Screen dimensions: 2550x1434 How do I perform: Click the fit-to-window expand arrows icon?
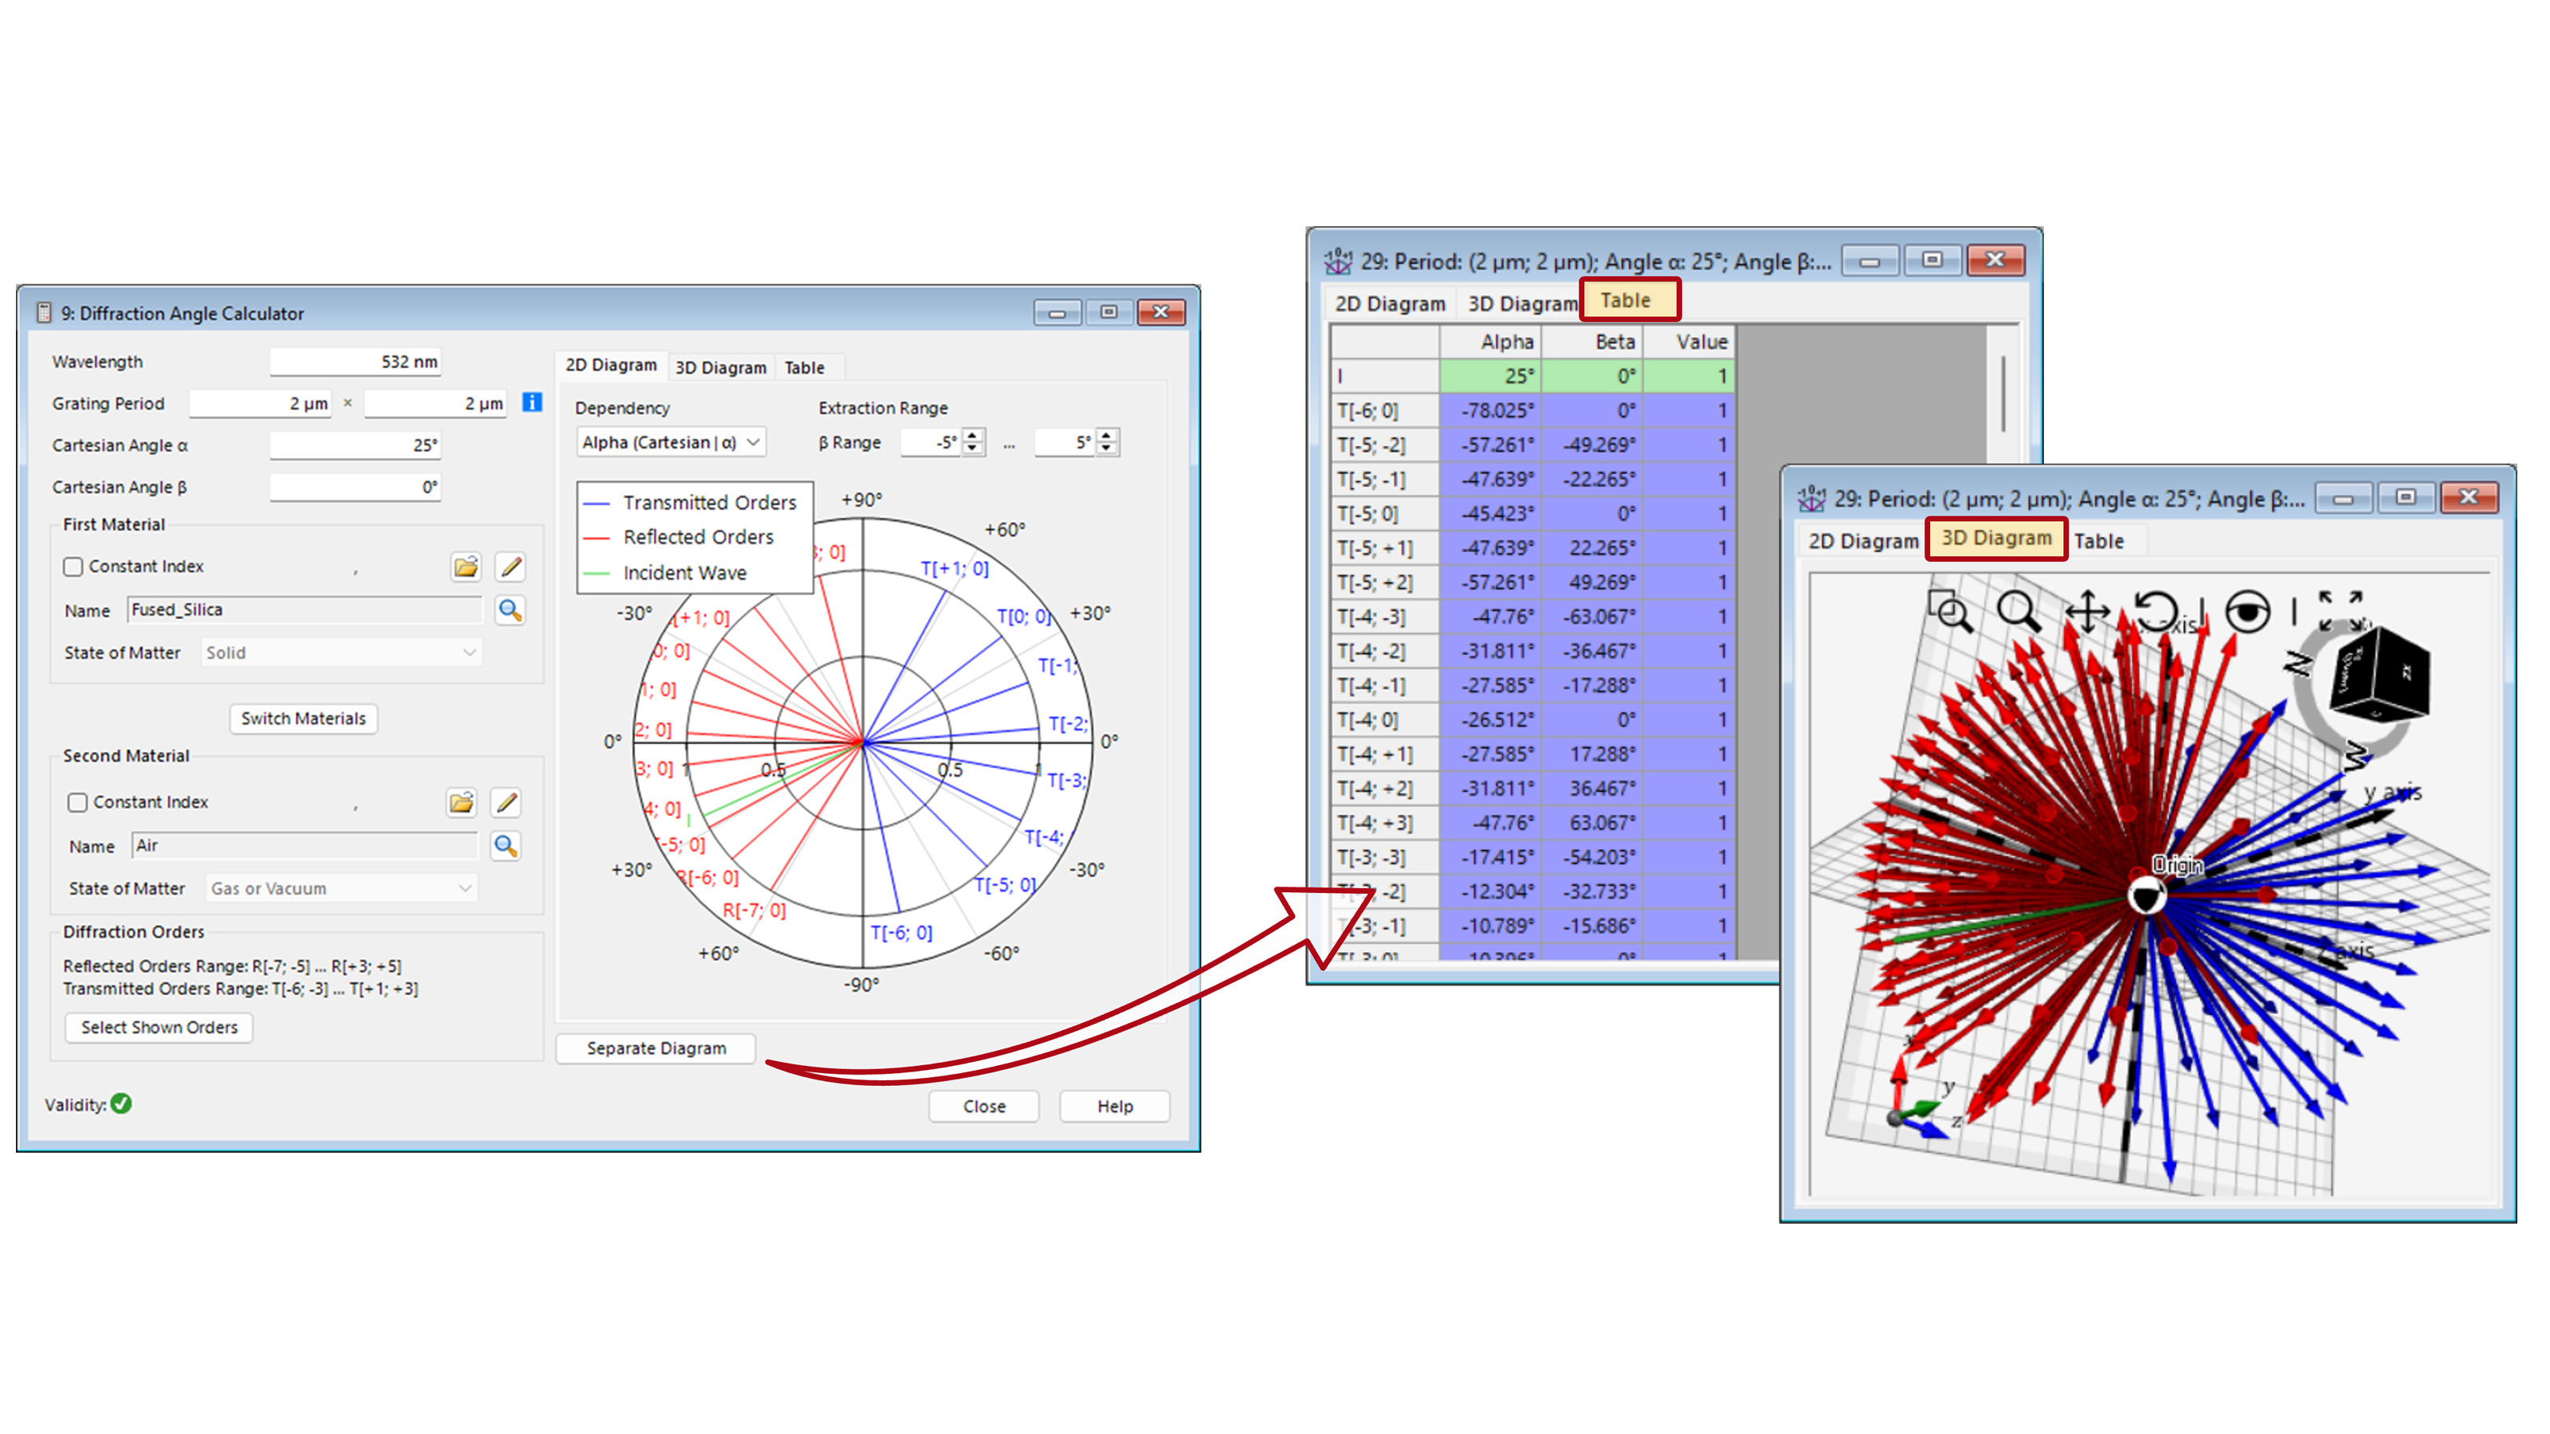coord(2340,610)
